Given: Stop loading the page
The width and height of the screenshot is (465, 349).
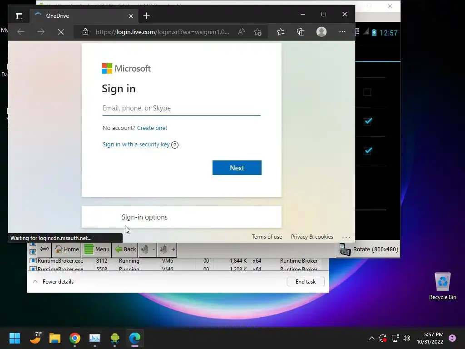Looking at the screenshot, I should coord(61,32).
